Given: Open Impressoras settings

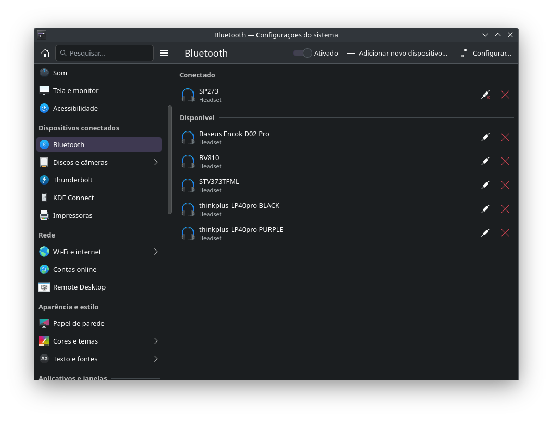Looking at the screenshot, I should point(99,215).
